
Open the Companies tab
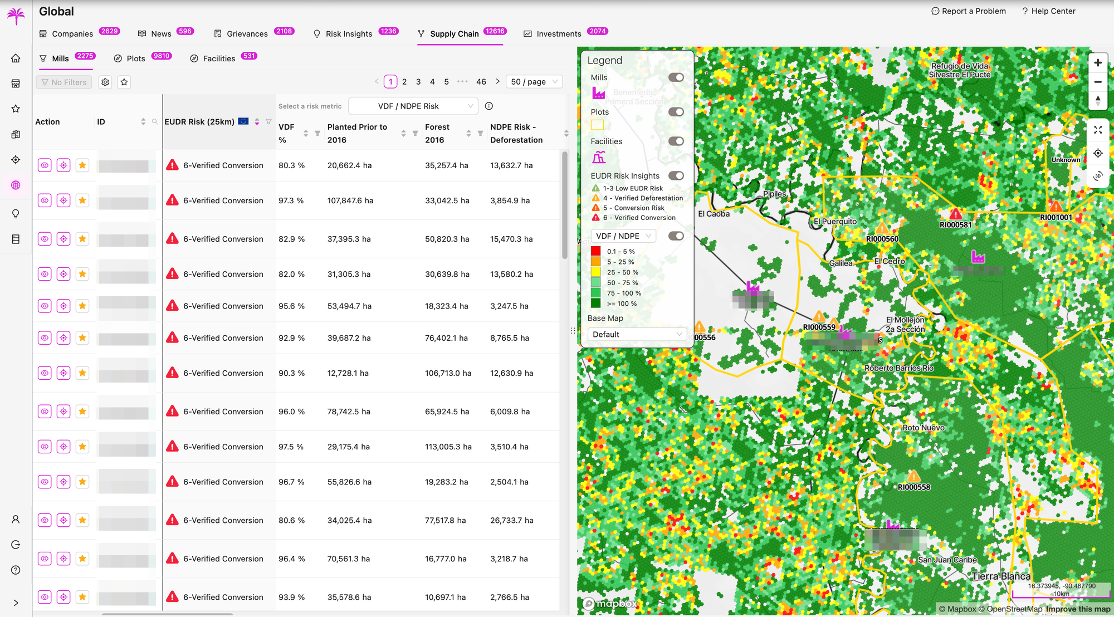[x=72, y=34]
